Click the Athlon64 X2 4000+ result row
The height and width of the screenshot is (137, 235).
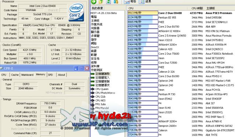[181, 31]
